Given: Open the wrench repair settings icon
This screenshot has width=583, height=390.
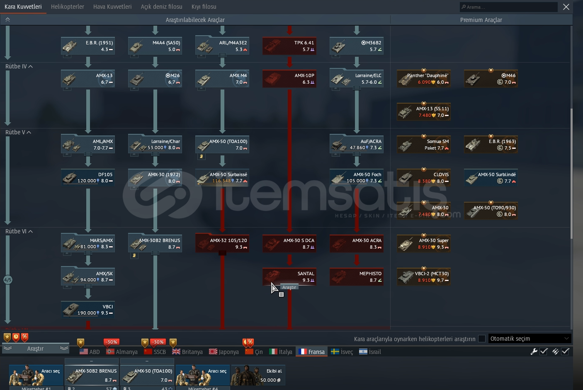Looking at the screenshot, I should pyautogui.click(x=534, y=351).
